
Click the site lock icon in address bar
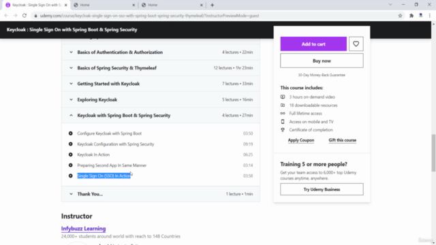pyautogui.click(x=35, y=16)
